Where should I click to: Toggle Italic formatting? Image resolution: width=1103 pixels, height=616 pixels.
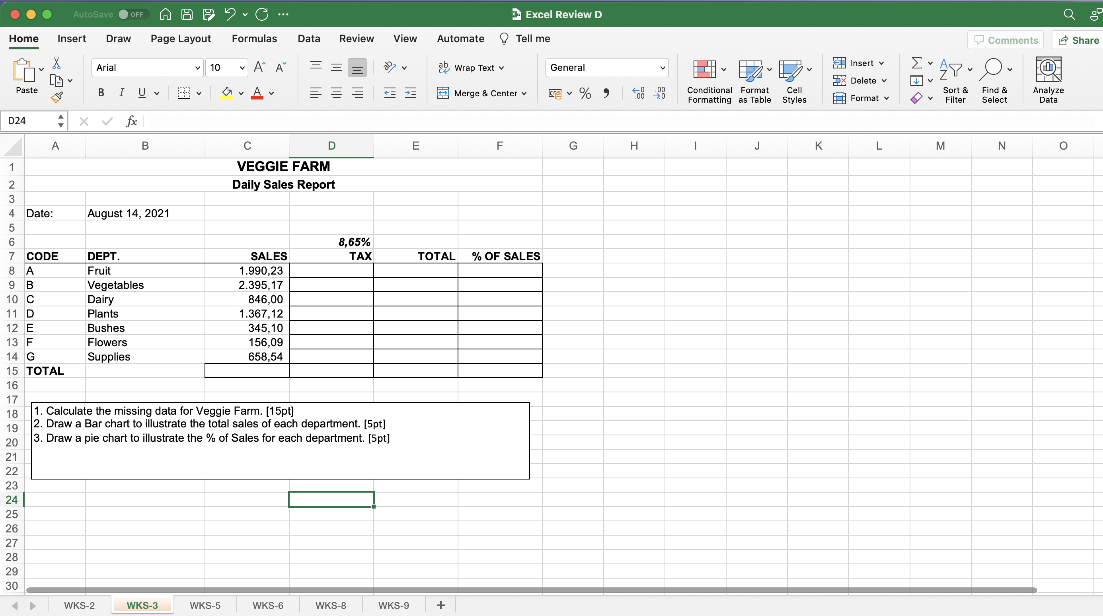(122, 93)
